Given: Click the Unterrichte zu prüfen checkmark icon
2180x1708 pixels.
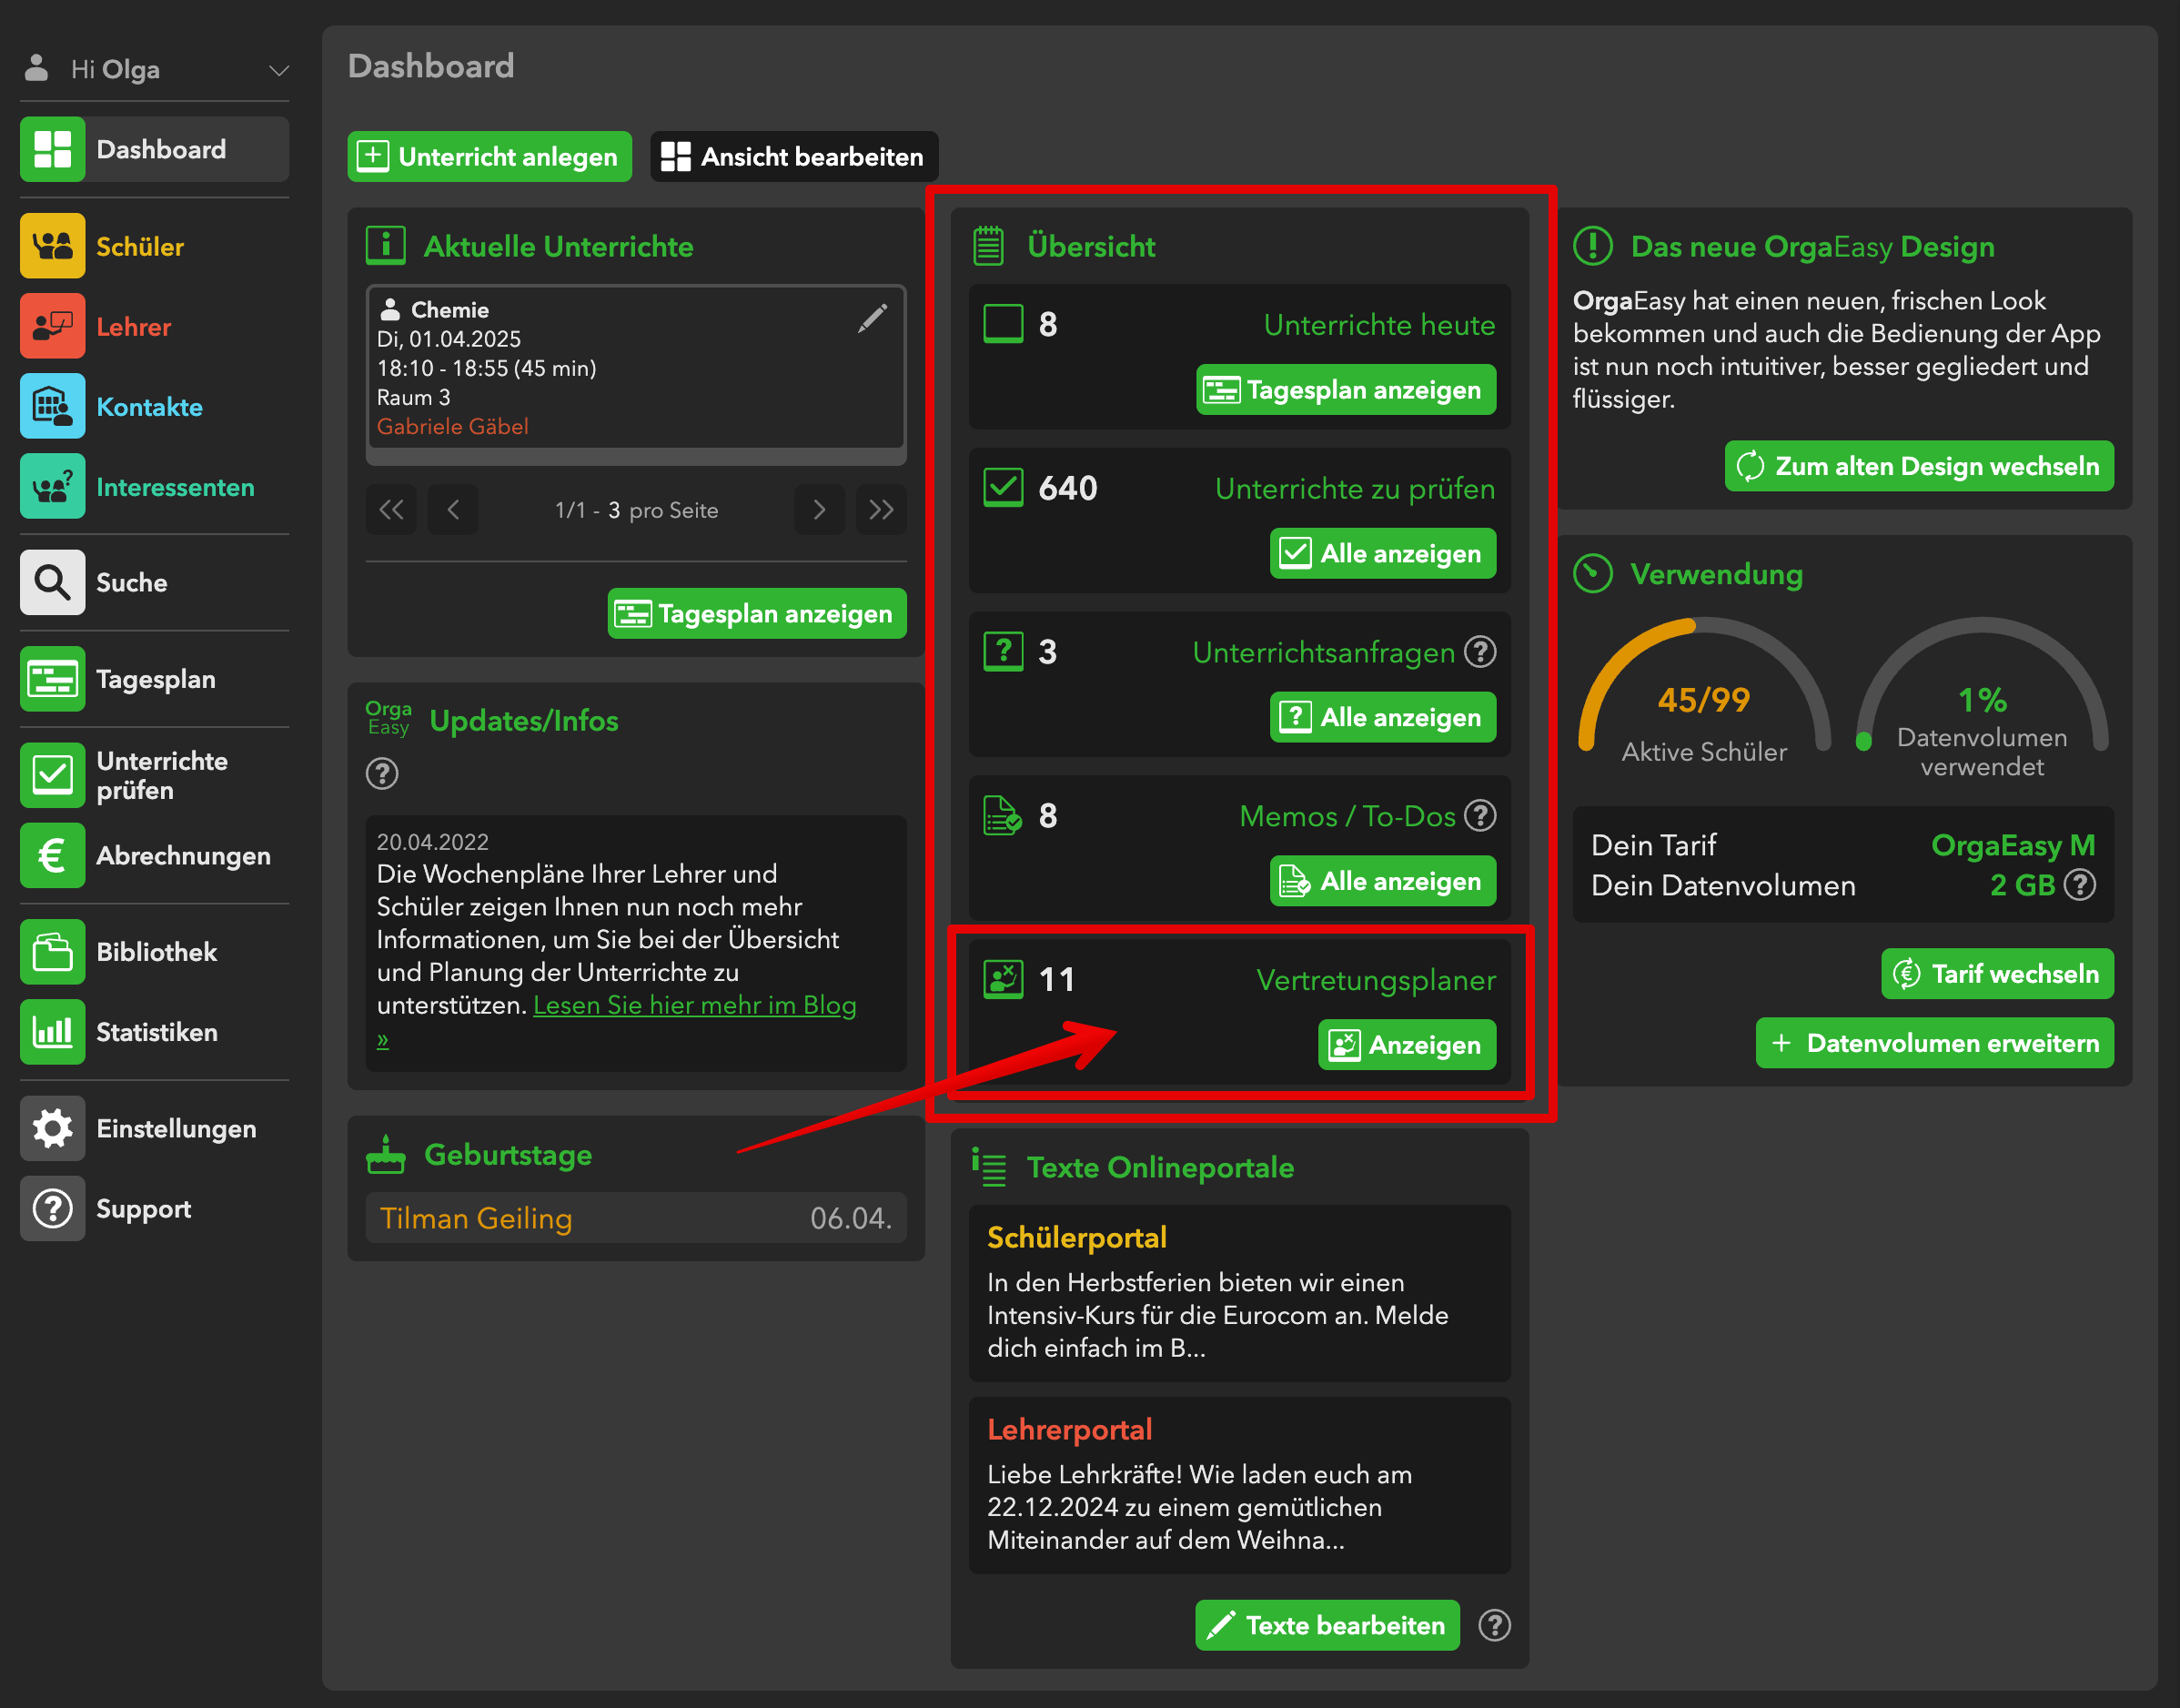Looking at the screenshot, I should (x=1003, y=487).
